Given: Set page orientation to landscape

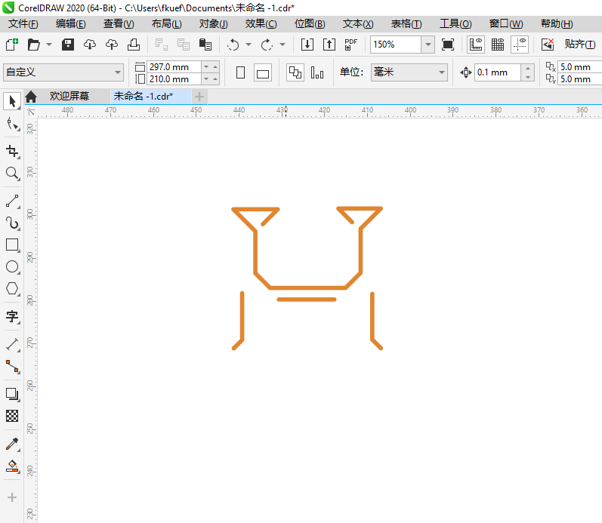Looking at the screenshot, I should point(263,72).
